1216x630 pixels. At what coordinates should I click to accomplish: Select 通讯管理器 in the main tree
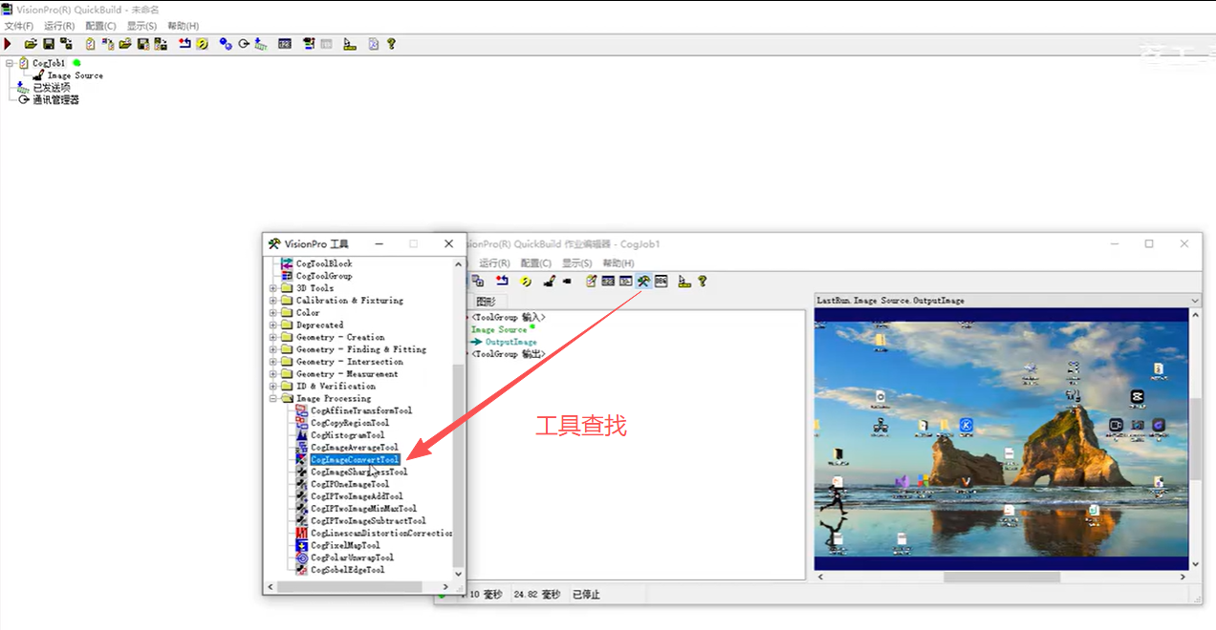pyautogui.click(x=55, y=99)
